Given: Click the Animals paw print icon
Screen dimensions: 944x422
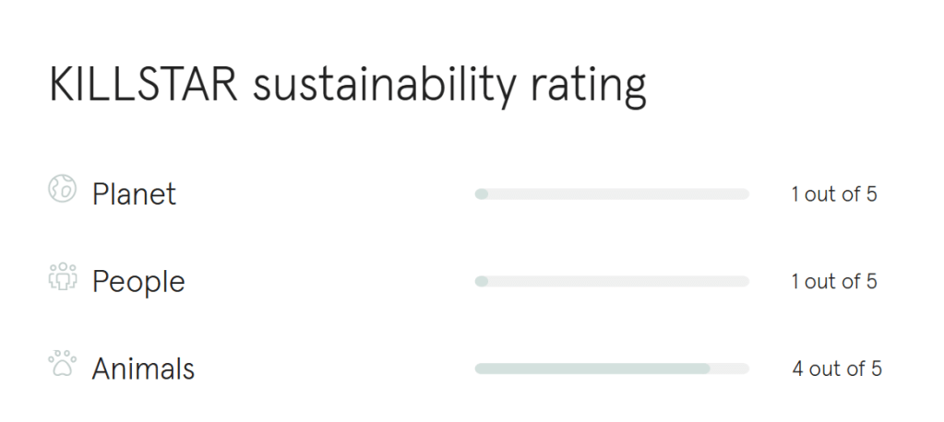Looking at the screenshot, I should pyautogui.click(x=62, y=364).
